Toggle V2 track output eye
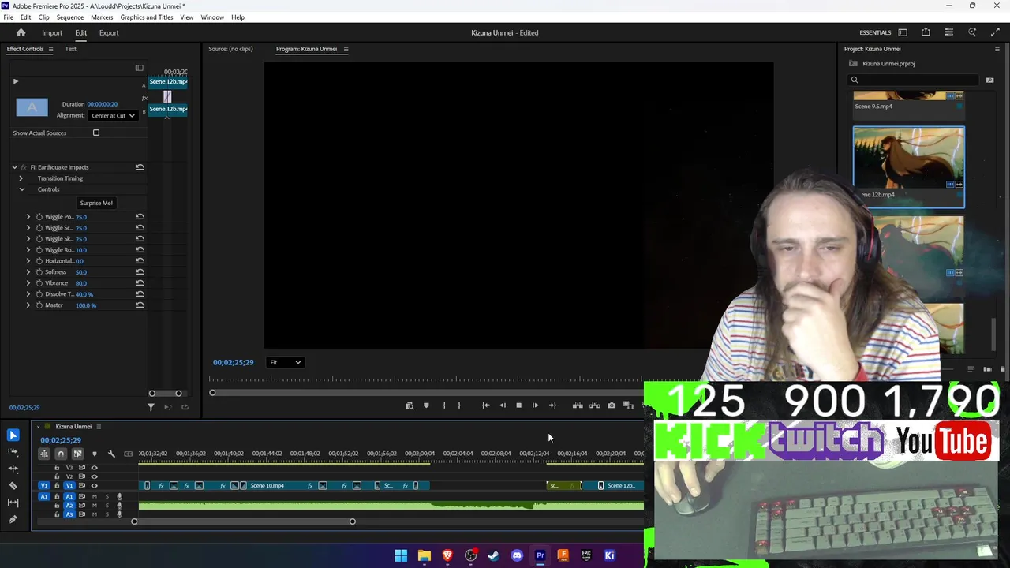The height and width of the screenshot is (568, 1010). (x=94, y=476)
